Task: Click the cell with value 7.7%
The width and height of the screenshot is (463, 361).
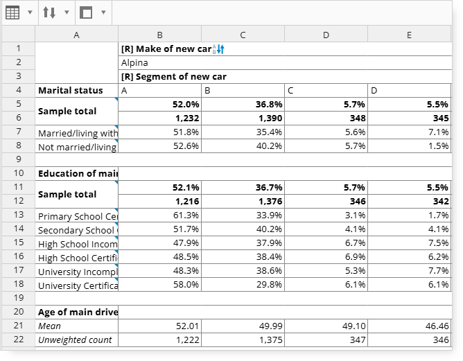Action: coord(409,271)
